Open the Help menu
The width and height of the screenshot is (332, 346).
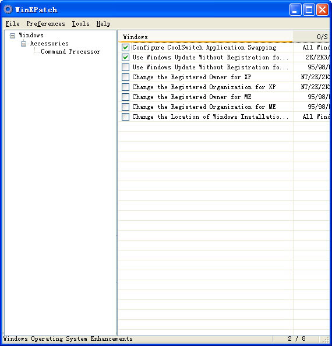point(103,24)
